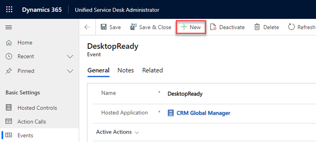Click the Pinned pushpin icon
This screenshot has width=316, height=142.
pos(9,71)
